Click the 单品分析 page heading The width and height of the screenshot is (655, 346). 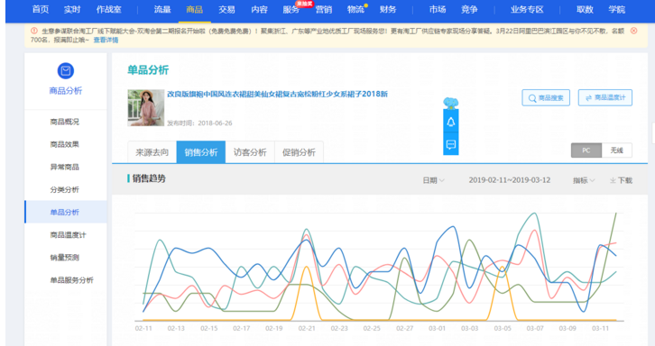click(148, 69)
